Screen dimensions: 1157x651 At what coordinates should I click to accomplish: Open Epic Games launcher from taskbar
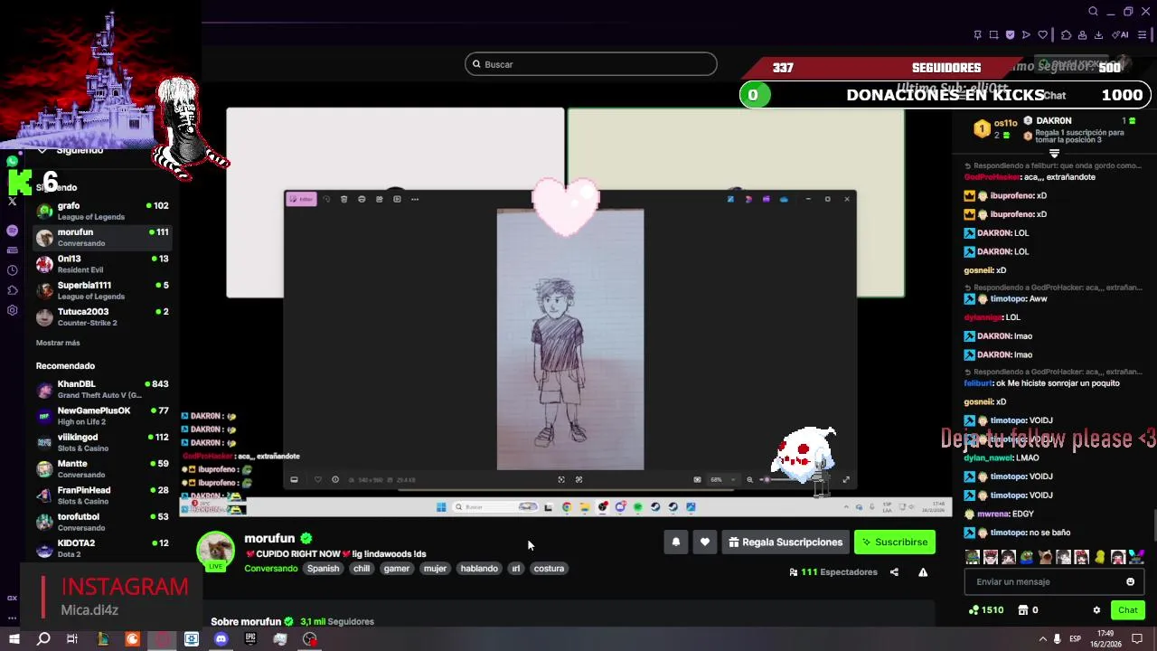(x=250, y=639)
